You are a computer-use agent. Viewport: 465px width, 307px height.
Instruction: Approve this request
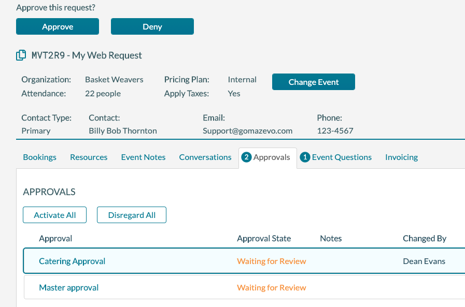coord(57,26)
